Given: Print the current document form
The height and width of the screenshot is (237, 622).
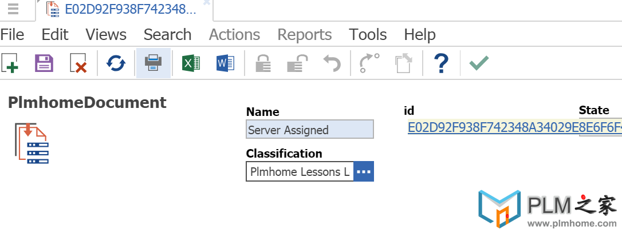Looking at the screenshot, I should click(153, 63).
